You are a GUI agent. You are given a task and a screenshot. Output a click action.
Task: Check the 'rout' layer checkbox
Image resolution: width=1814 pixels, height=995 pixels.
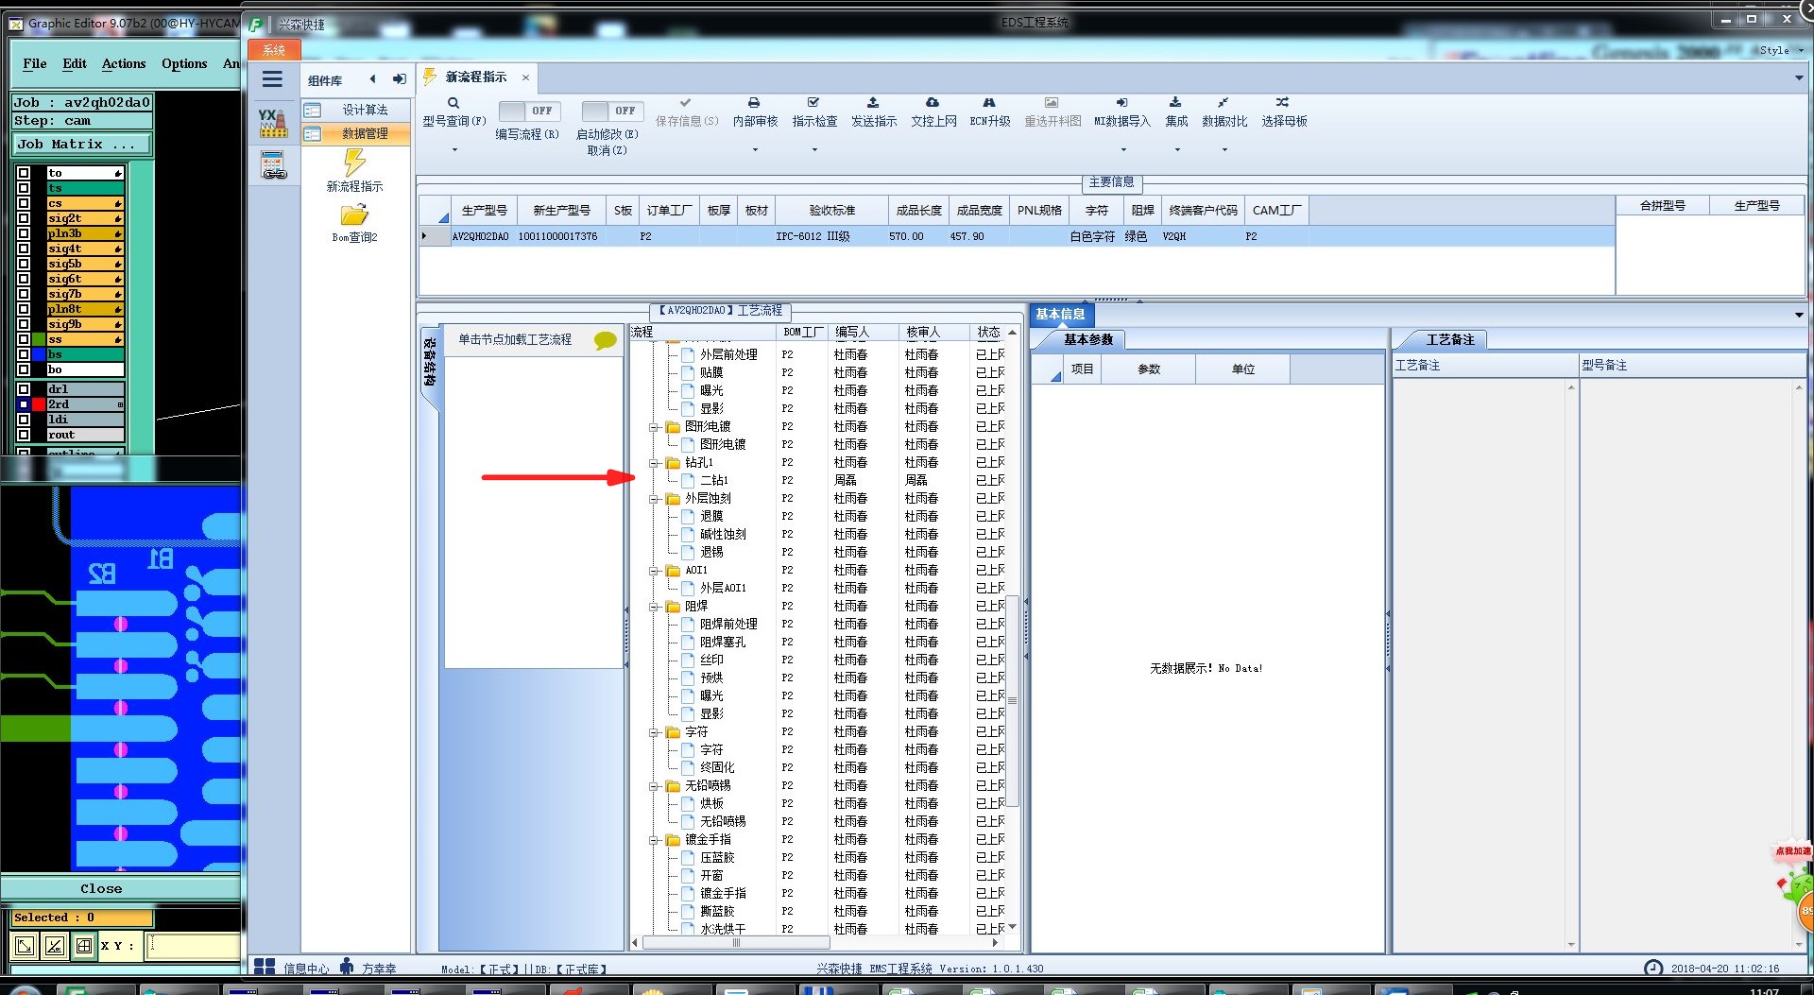click(x=25, y=435)
